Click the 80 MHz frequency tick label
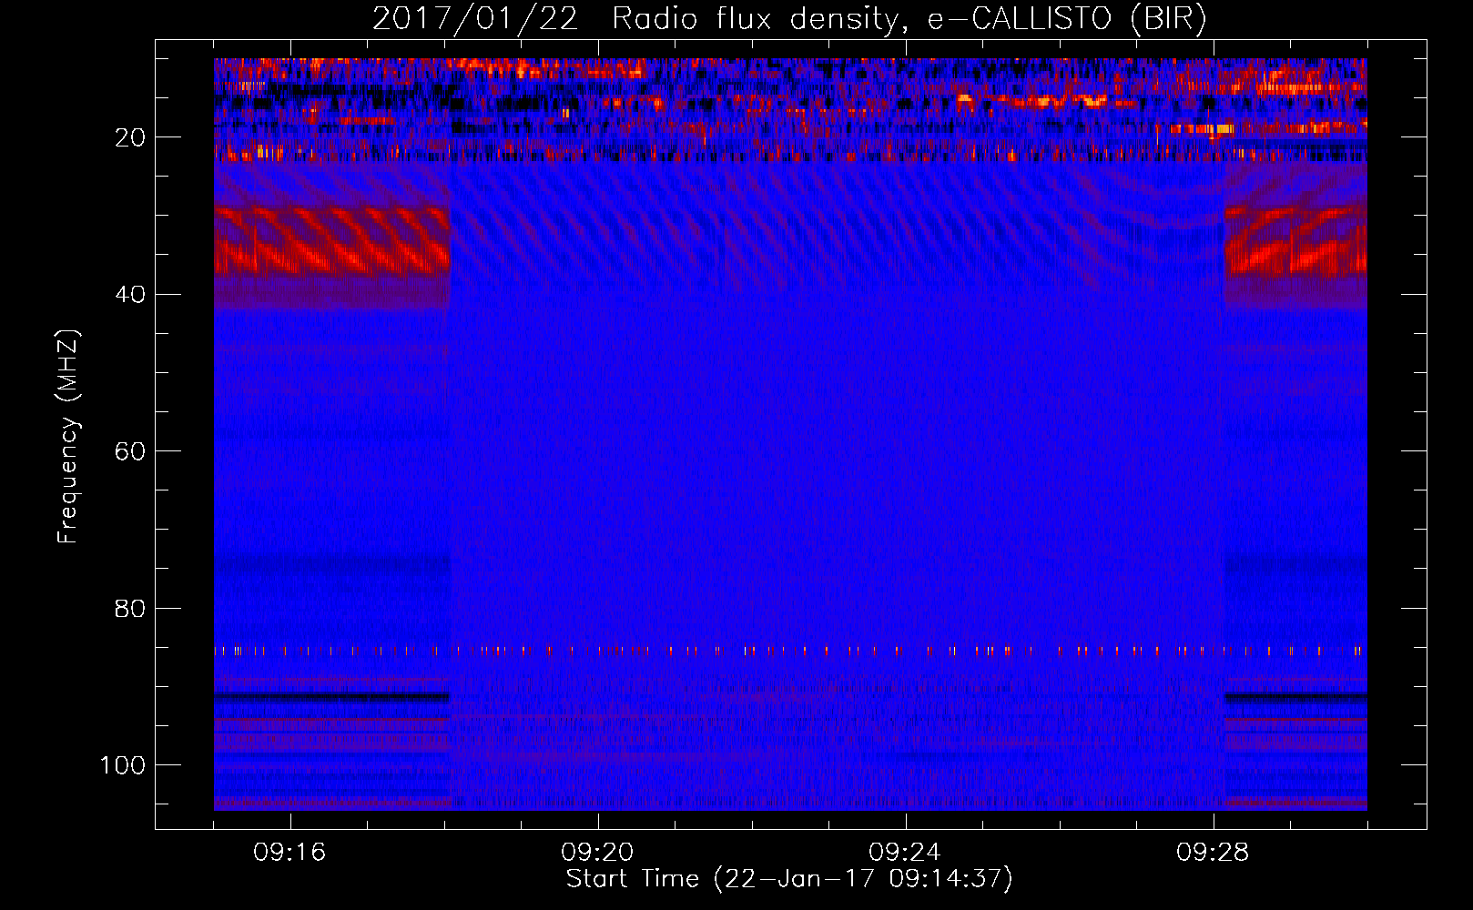Screen dimensions: 1473x910 click(x=131, y=608)
